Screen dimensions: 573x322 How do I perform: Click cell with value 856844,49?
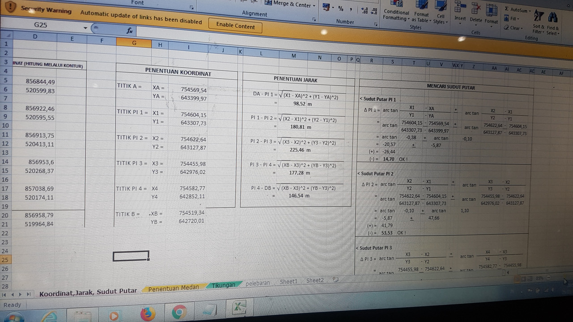pyautogui.click(x=40, y=82)
